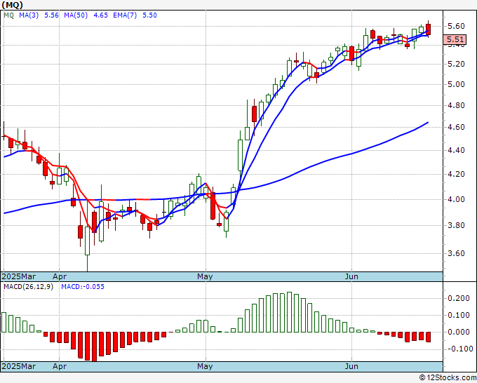
Task: Click the MA(50) legend label
Action: click(x=76, y=15)
